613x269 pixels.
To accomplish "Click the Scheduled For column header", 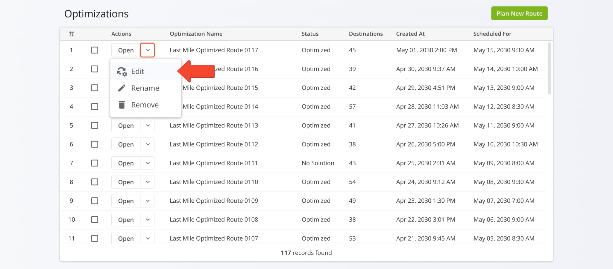I will point(492,34).
